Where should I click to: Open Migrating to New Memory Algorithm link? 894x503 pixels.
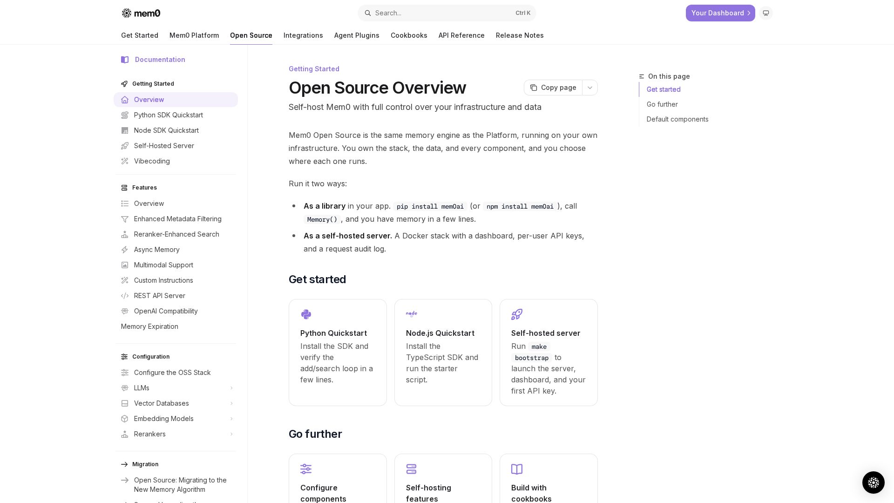[x=176, y=485]
